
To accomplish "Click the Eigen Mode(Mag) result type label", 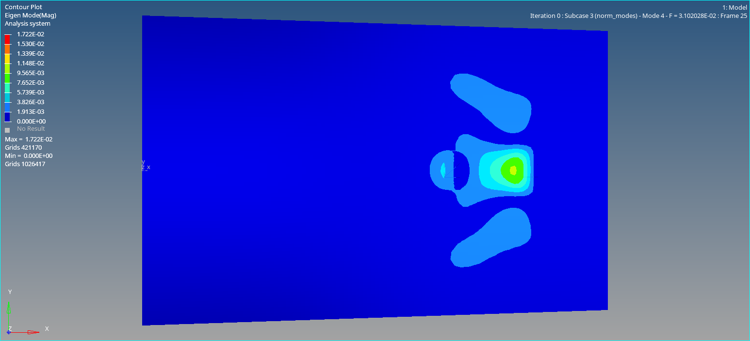I will pyautogui.click(x=31, y=15).
